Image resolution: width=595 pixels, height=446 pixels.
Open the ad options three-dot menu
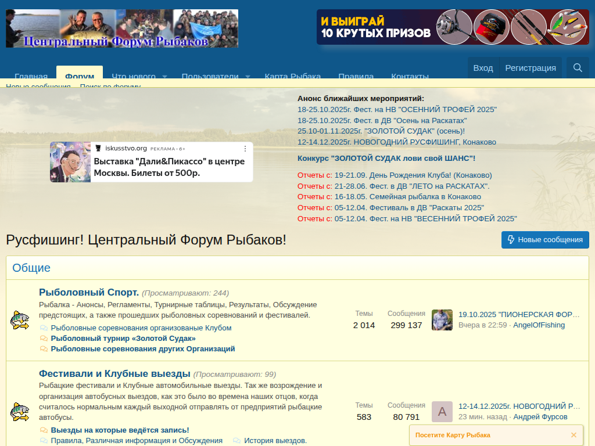tap(245, 149)
